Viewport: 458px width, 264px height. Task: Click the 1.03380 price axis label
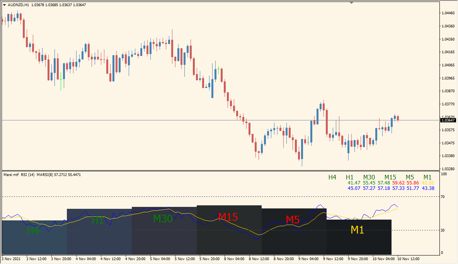pyautogui.click(x=448, y=156)
